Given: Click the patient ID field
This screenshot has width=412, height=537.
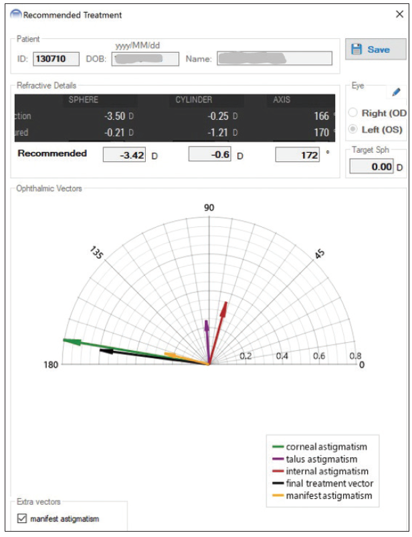Looking at the screenshot, I should click(56, 59).
